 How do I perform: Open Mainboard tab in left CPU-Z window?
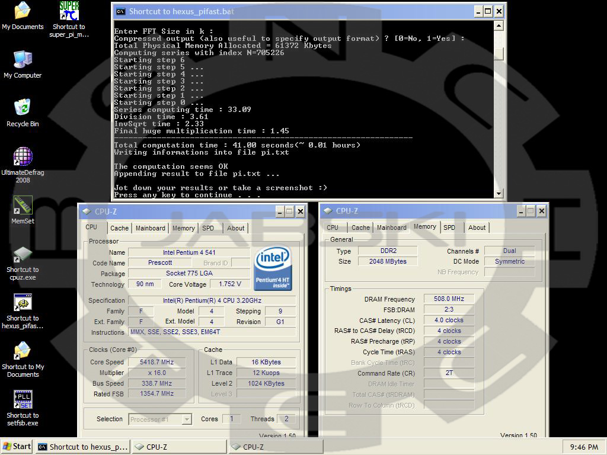(x=150, y=228)
